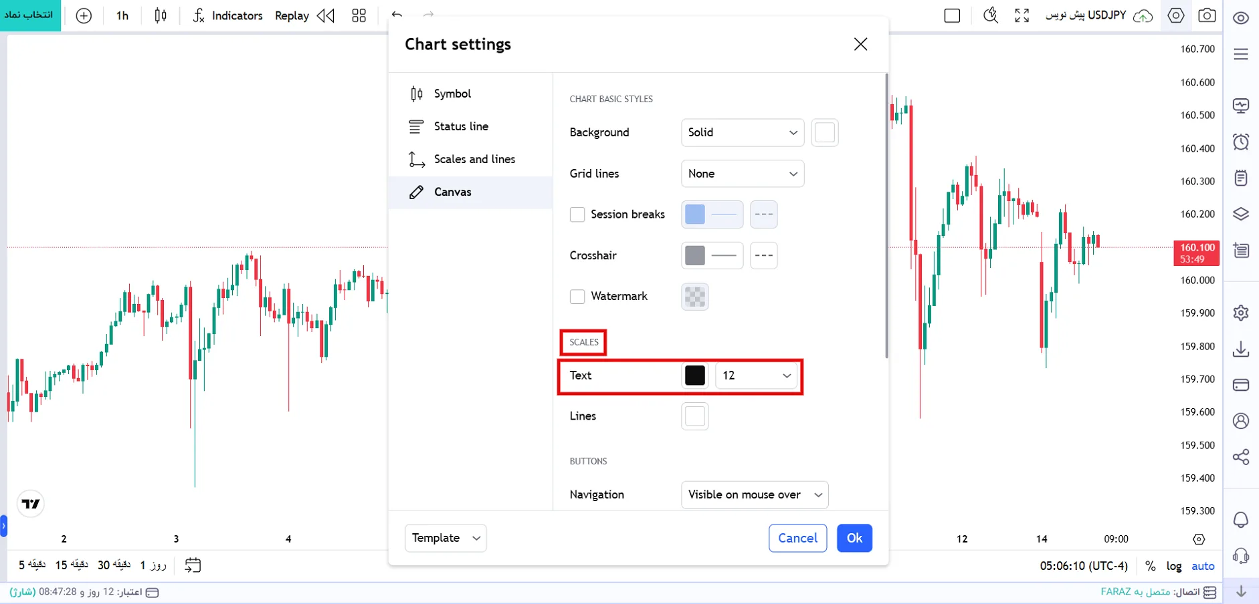The image size is (1259, 604).
Task: Take a chart snapshot with camera icon
Action: 1207,15
